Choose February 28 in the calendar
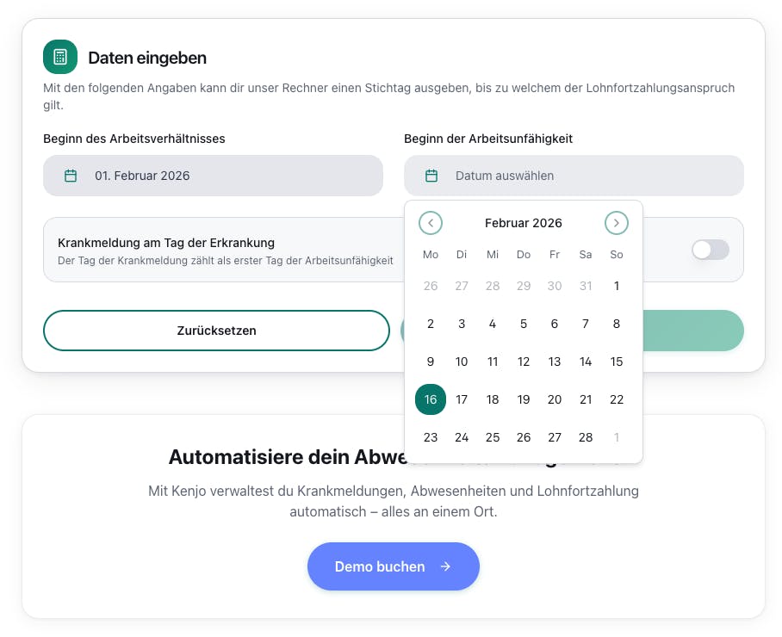Viewport: 782px width, 637px height. [x=586, y=437]
